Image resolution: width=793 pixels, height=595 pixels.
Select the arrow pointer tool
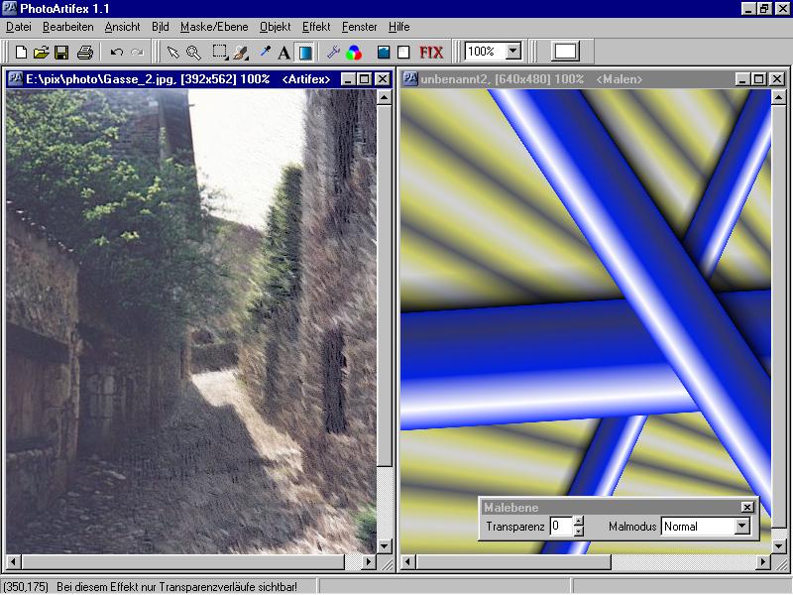(172, 53)
